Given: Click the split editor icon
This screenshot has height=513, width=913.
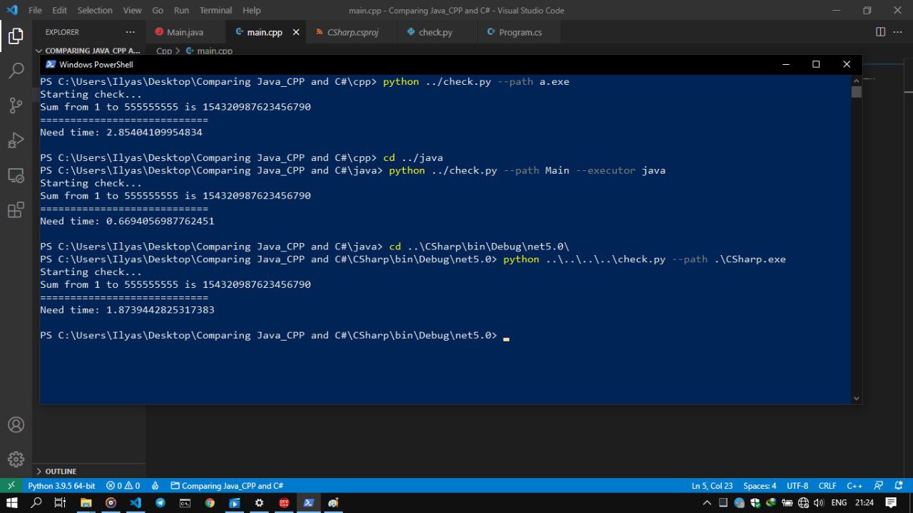Looking at the screenshot, I should click(x=880, y=32).
